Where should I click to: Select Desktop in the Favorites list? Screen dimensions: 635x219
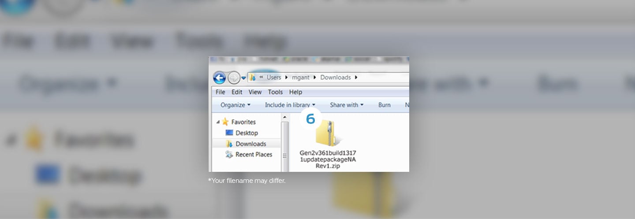[246, 133]
